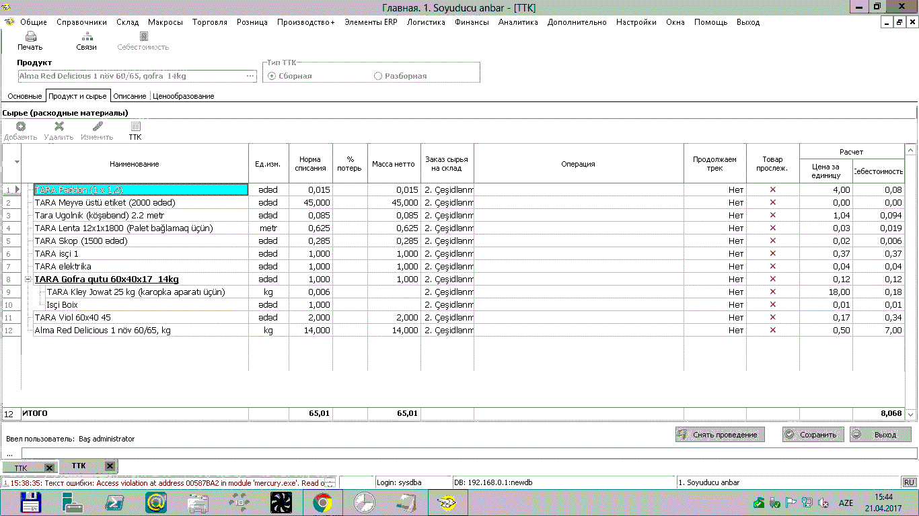This screenshot has width=919, height=516.
Task: Open the Склад menu
Action: coord(128,22)
